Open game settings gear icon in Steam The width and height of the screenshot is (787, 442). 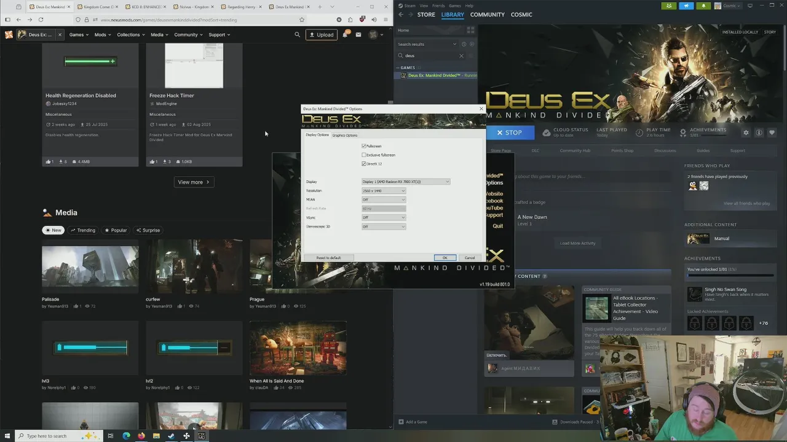[x=746, y=133]
